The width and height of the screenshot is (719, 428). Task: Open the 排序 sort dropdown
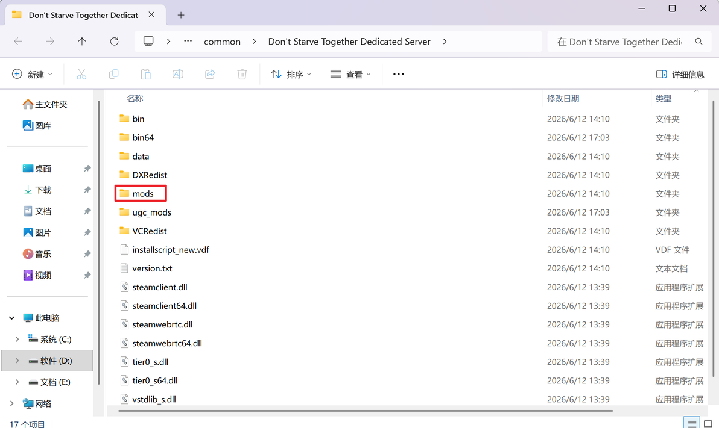291,74
